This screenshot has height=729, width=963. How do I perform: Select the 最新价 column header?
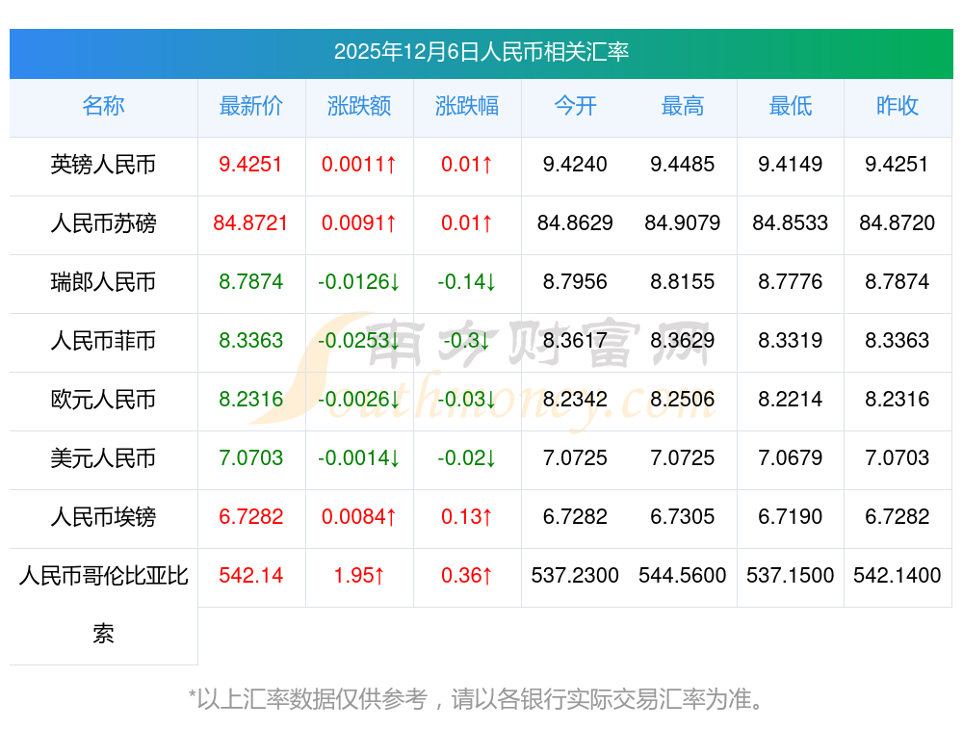click(x=250, y=106)
